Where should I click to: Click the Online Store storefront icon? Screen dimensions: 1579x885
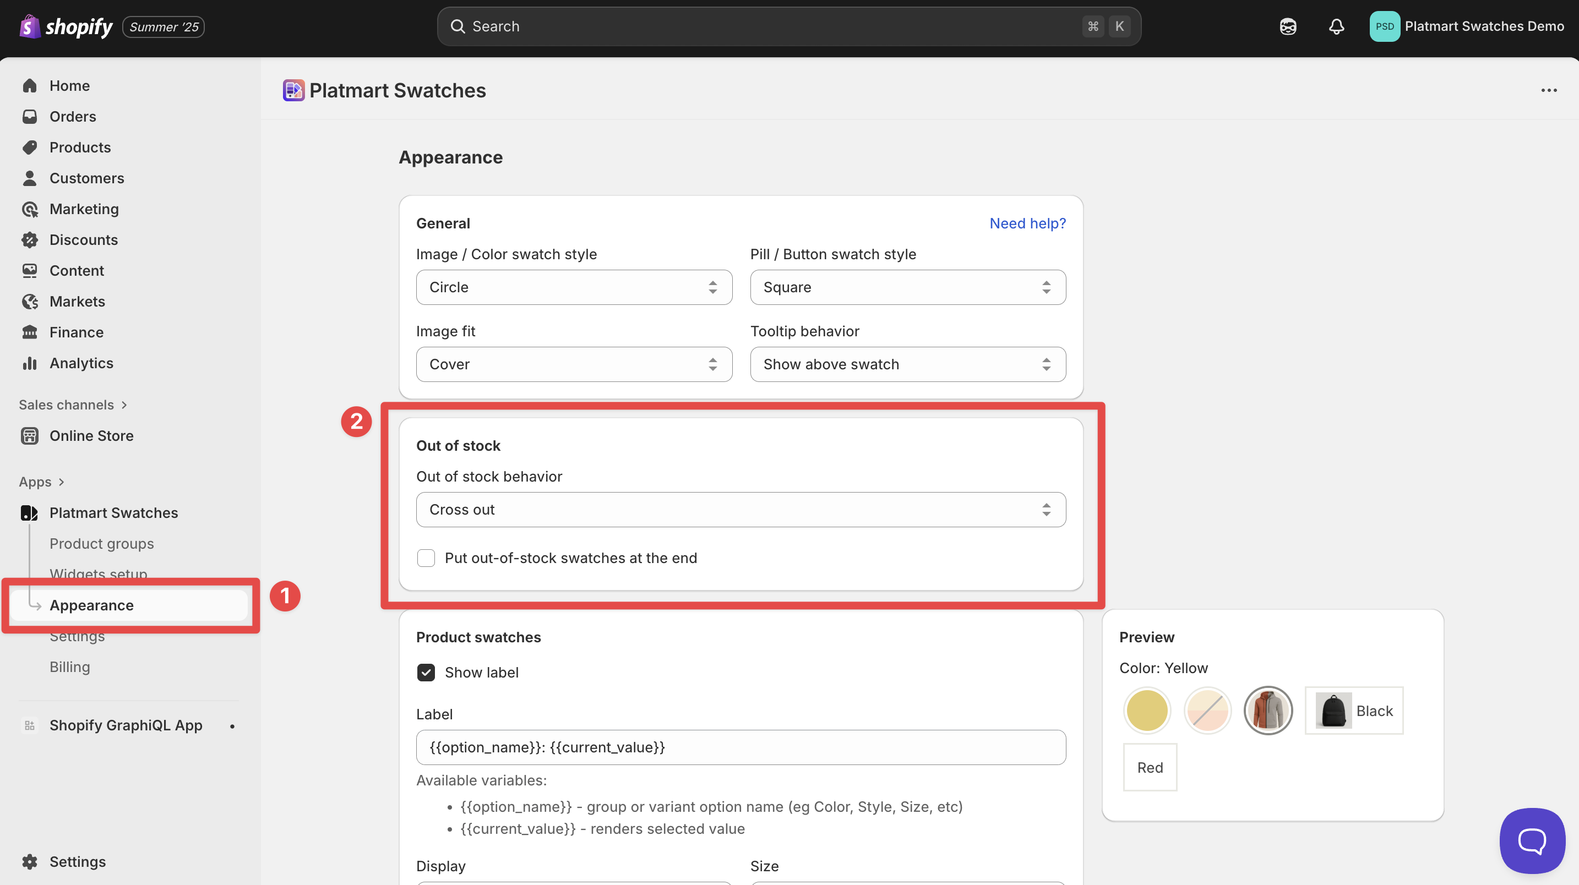[29, 436]
